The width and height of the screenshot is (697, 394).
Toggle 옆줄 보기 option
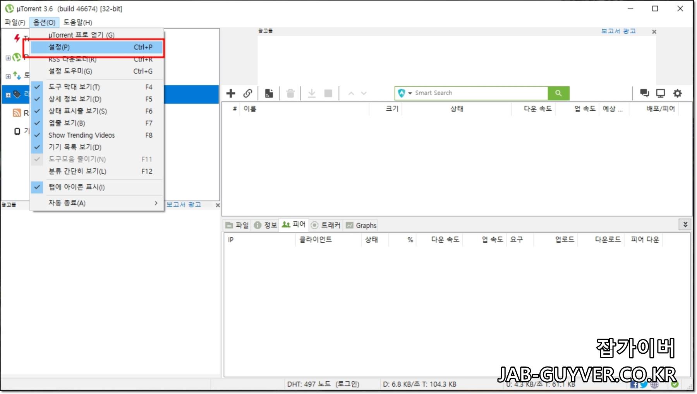click(97, 123)
